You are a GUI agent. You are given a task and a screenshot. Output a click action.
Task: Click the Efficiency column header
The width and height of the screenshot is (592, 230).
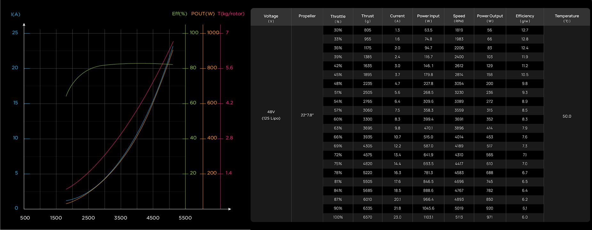[525, 18]
